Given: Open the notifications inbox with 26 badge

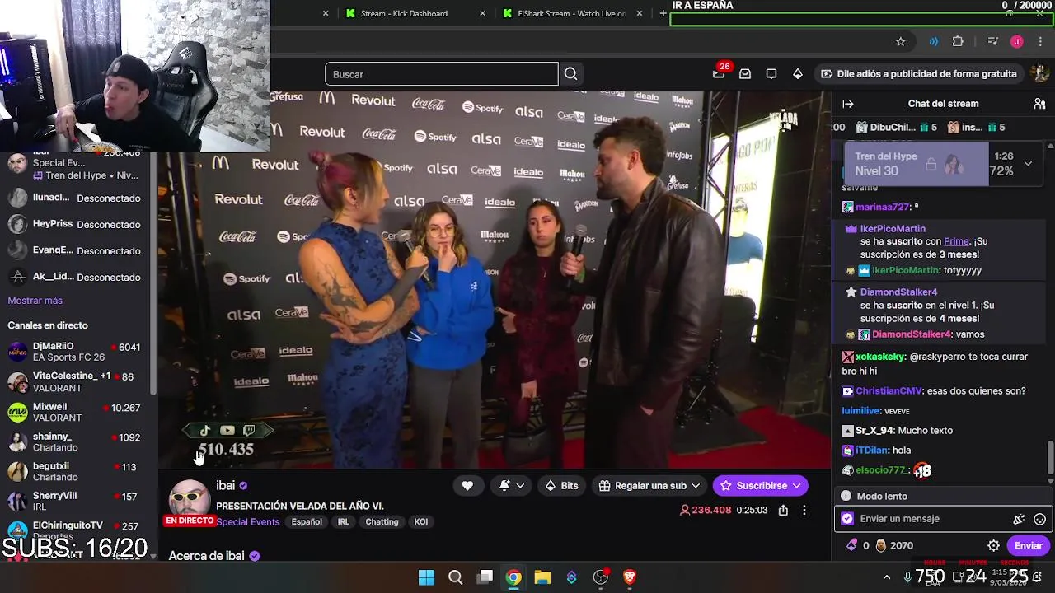Looking at the screenshot, I should pos(720,72).
